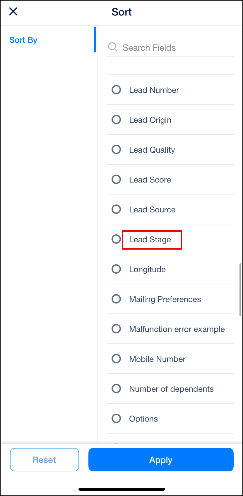Select Mailing Preferences radio button
Viewport: 243px width, 496px height.
click(x=116, y=299)
